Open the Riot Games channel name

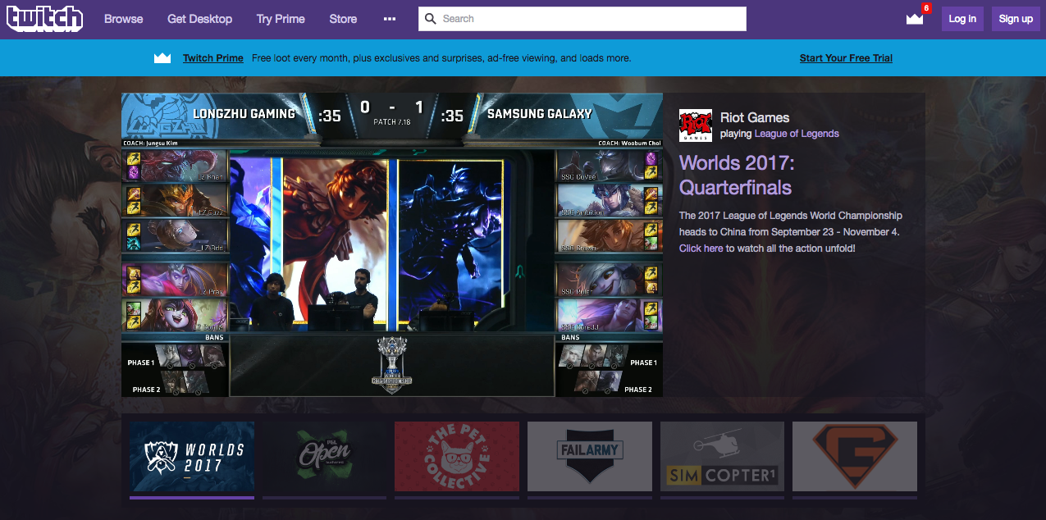pyautogui.click(x=755, y=117)
